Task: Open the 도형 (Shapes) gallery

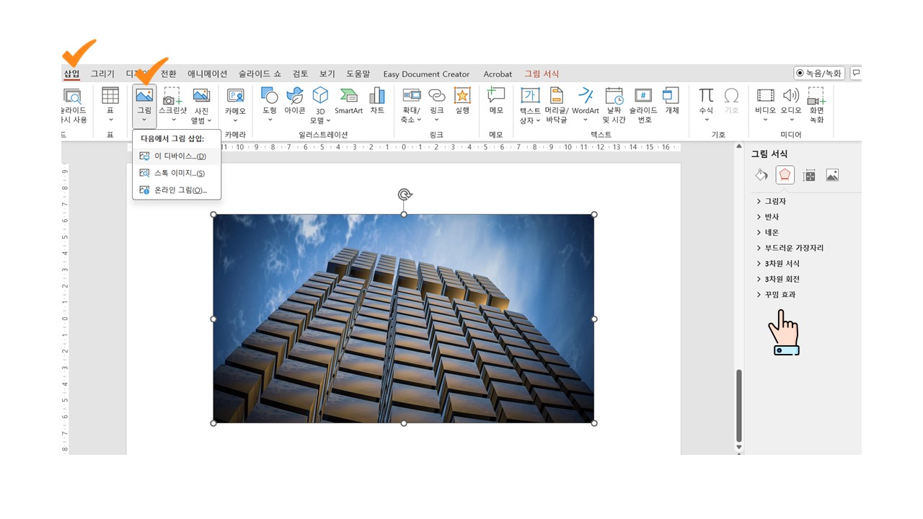Action: point(270,106)
